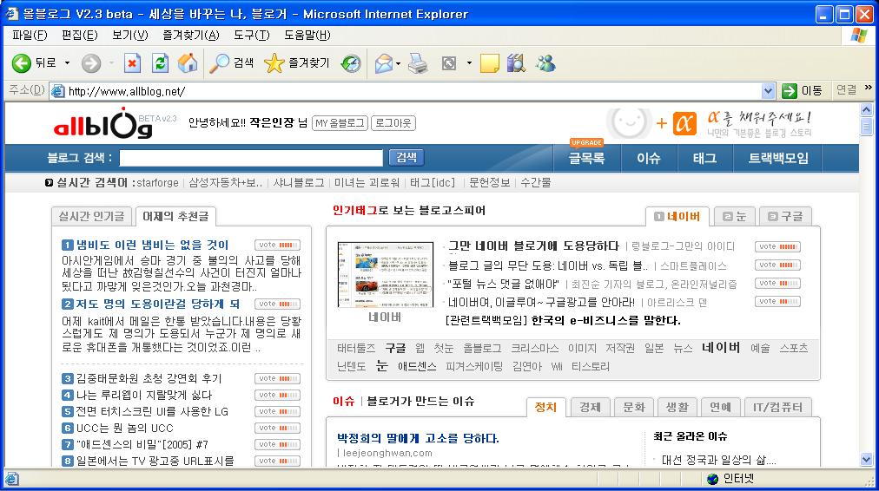This screenshot has height=491, width=879.
Task: Open the Mail icon dropdown arrow
Action: tap(398, 63)
